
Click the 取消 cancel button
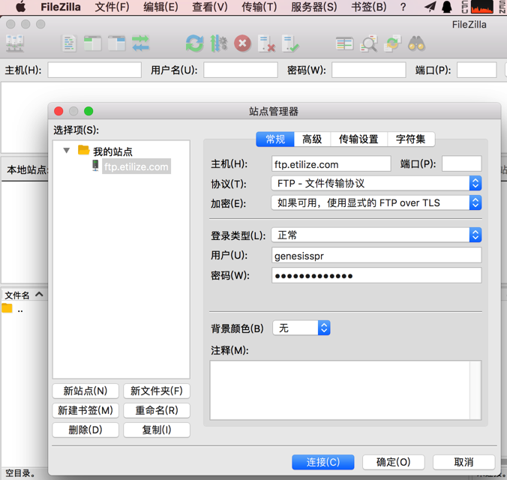click(464, 462)
